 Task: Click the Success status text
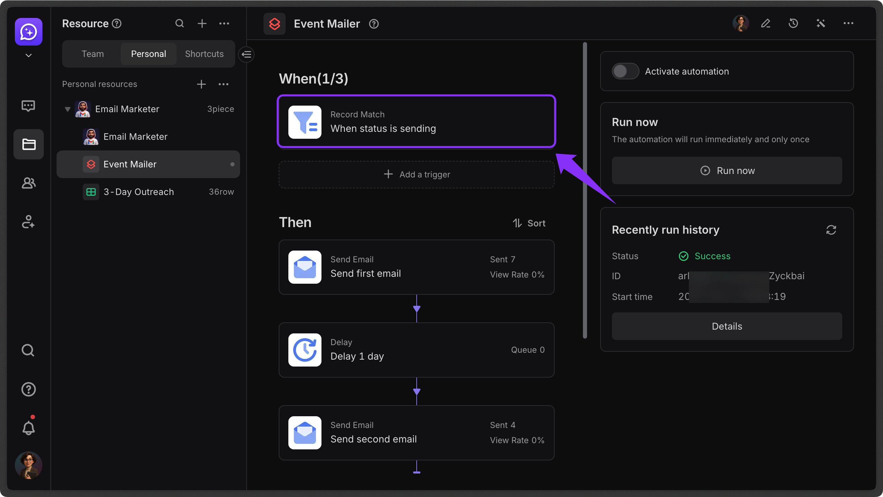pos(713,256)
